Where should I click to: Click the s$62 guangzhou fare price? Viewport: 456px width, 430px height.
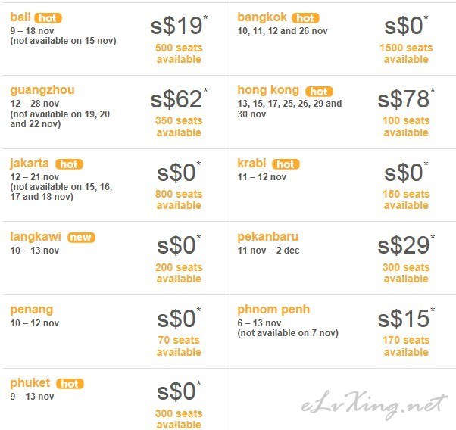coord(179,98)
